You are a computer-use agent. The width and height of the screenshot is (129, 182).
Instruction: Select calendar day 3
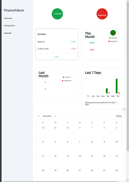coord(117,128)
